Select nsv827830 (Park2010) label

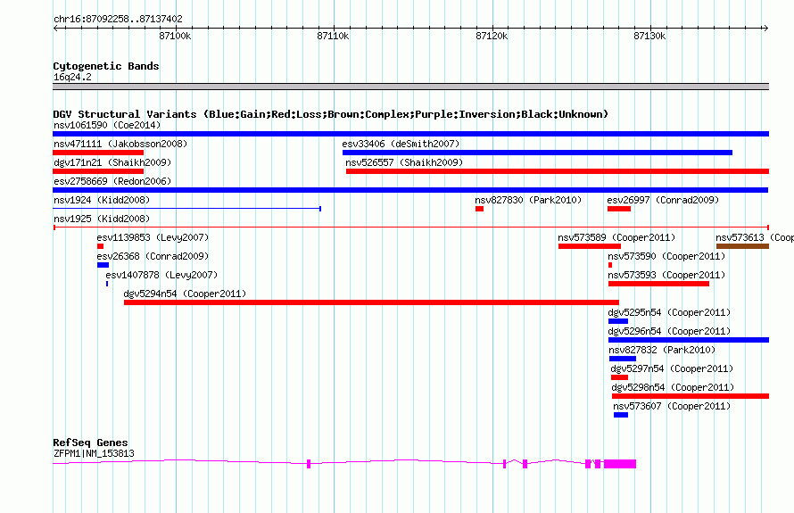pos(528,200)
